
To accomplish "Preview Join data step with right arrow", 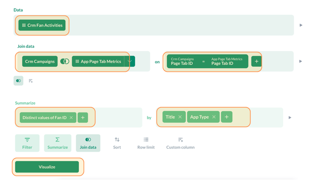I will tap(300, 61).
